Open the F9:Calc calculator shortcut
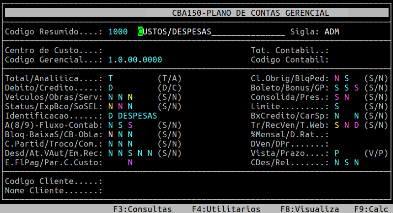 coord(371,209)
